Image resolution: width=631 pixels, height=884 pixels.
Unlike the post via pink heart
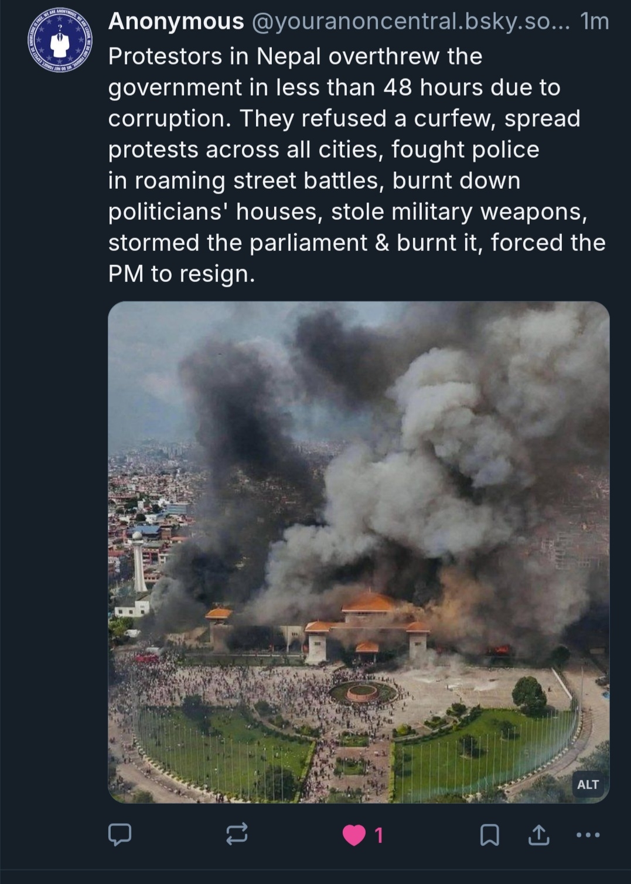pyautogui.click(x=353, y=835)
